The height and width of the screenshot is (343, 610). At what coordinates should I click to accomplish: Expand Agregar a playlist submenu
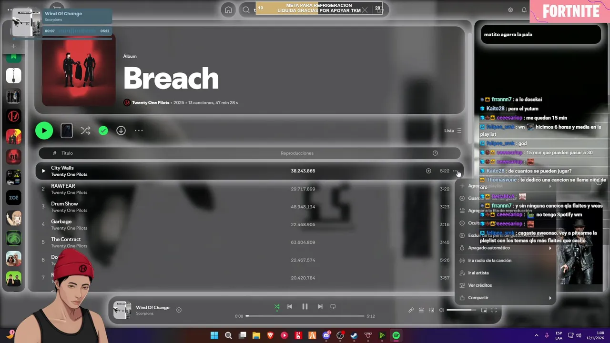pos(505,186)
